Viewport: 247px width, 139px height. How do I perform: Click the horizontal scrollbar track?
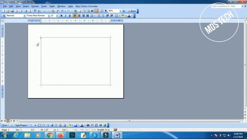click(129, 121)
